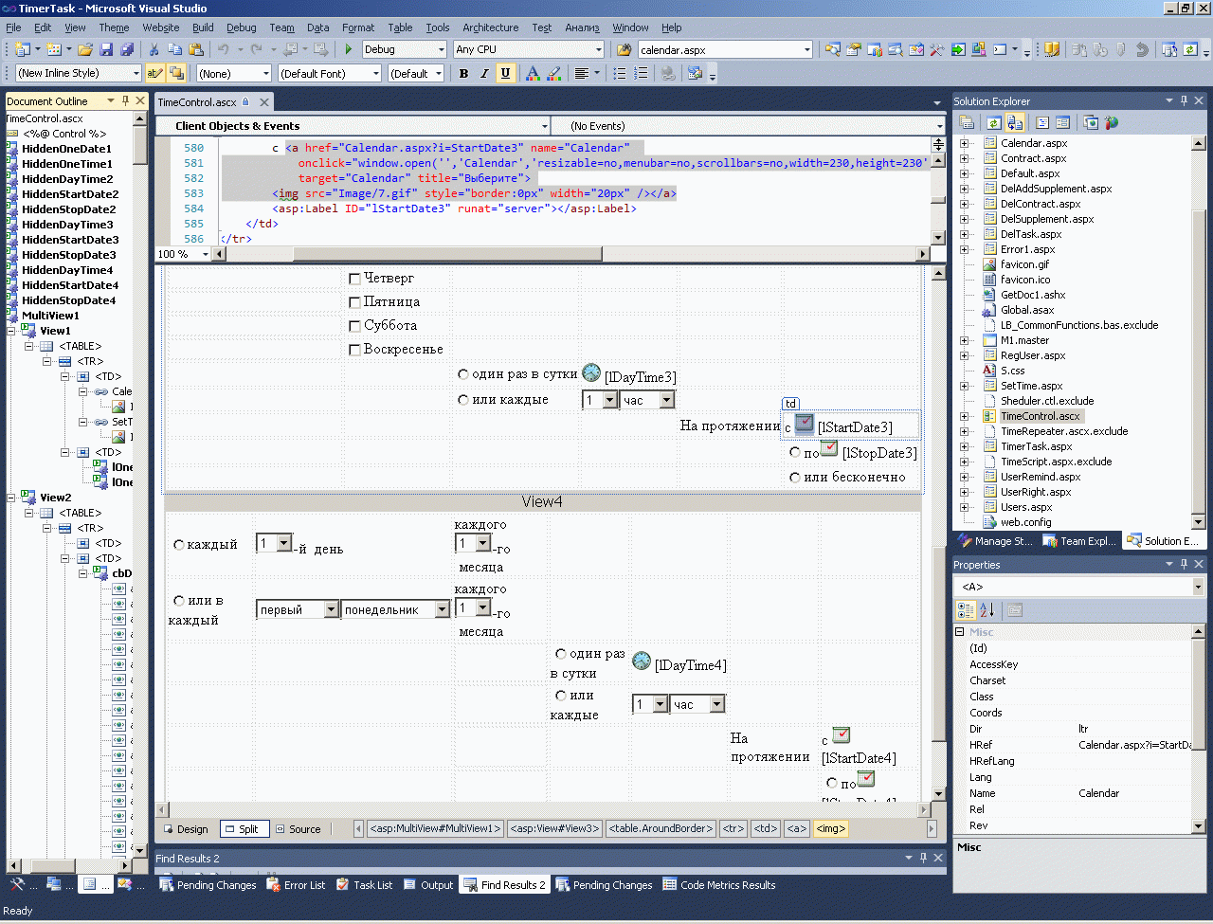Viewport: 1213px width, 924px height.
Task: Switch to Design view
Action: tap(186, 829)
